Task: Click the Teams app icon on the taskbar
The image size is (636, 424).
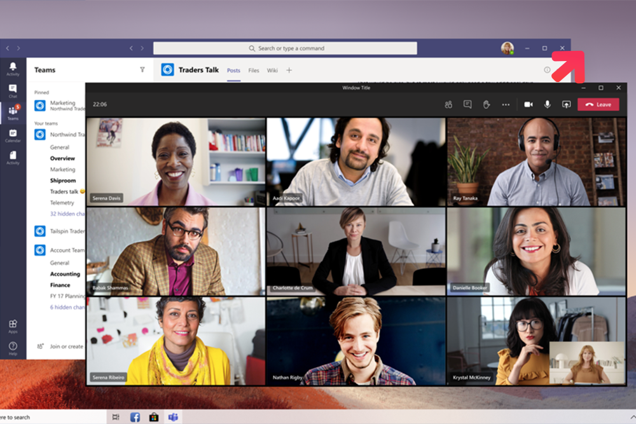Action: coord(173,417)
